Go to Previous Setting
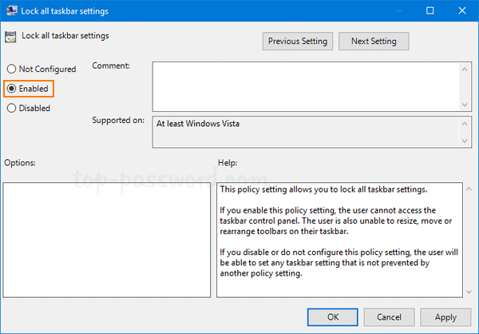Image resolution: width=479 pixels, height=334 pixels. coord(297,41)
